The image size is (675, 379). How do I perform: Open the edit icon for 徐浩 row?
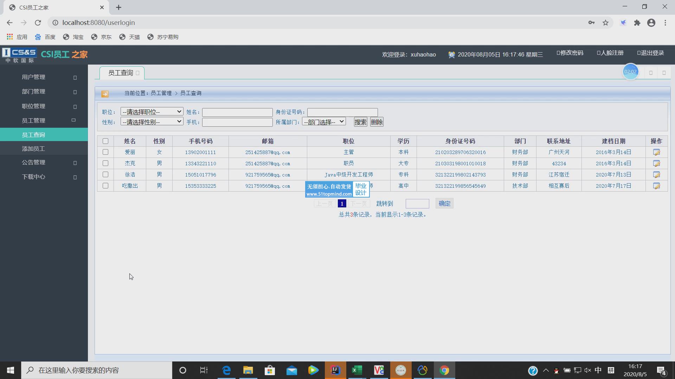[x=656, y=175]
